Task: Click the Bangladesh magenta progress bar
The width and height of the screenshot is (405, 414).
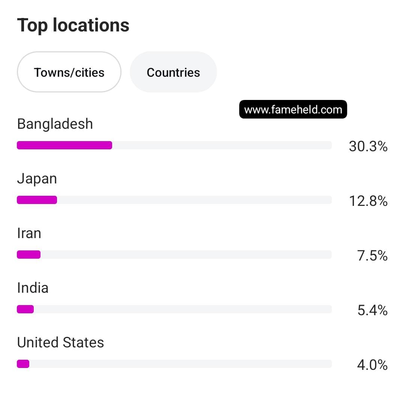Action: (x=64, y=145)
